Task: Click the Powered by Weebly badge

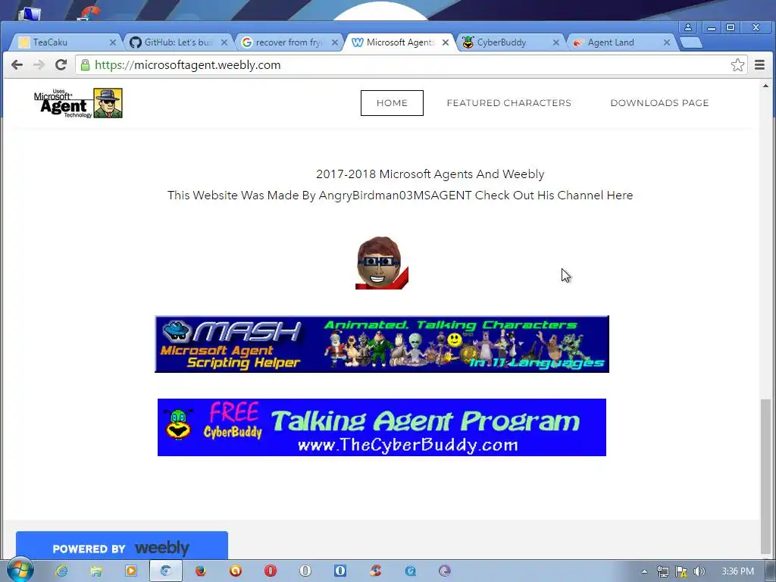Action: coord(122,546)
